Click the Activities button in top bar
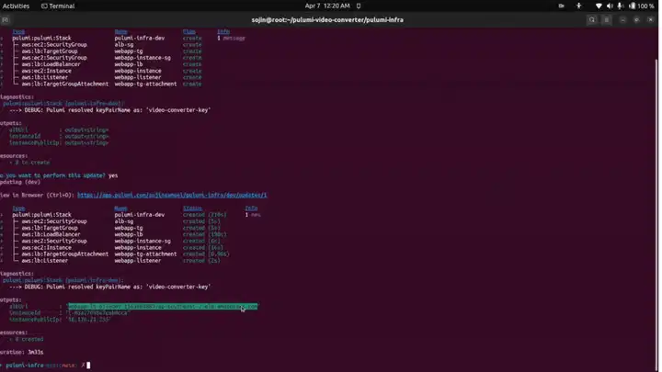 (16, 6)
